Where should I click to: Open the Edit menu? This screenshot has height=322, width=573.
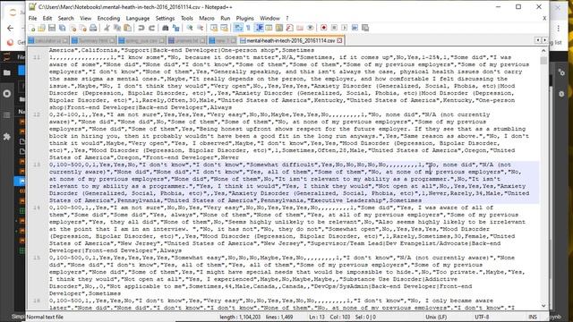(47, 18)
